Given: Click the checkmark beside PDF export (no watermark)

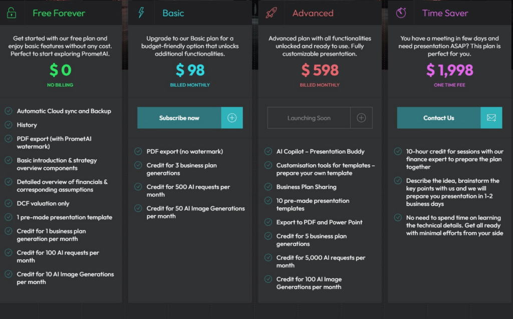Looking at the screenshot, I should (138, 151).
